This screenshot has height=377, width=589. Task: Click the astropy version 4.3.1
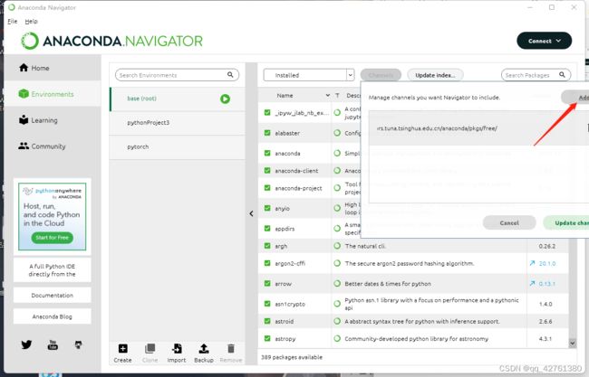tap(545, 339)
